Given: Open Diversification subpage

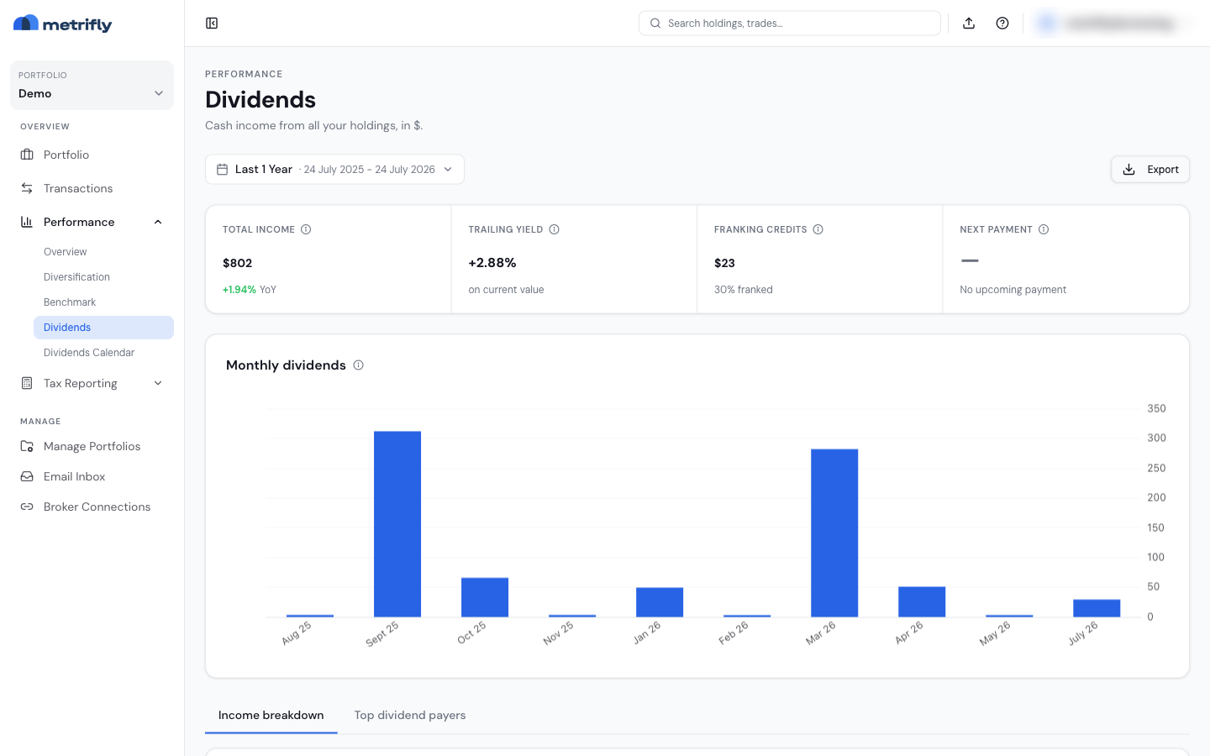Looking at the screenshot, I should point(103,277).
